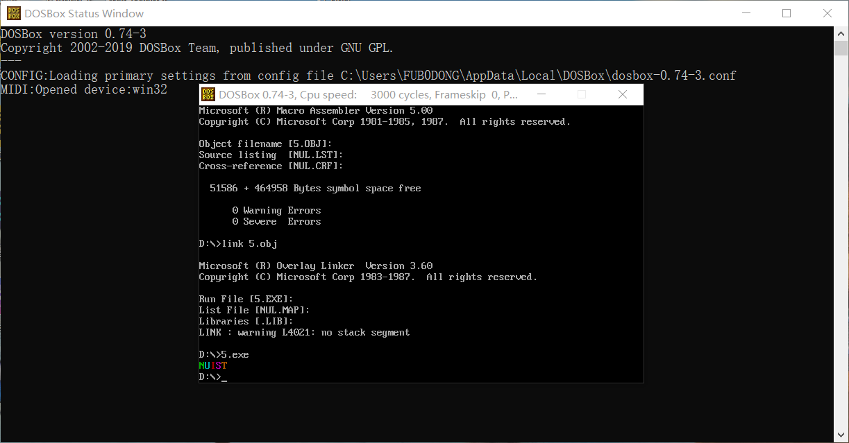Click the 'Run File [5.EXE]:' line
This screenshot has width=849, height=443.
click(246, 299)
